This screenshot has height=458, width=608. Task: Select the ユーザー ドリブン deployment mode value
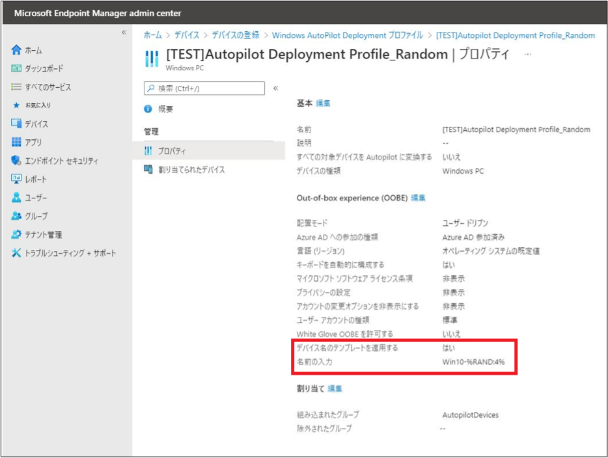point(465,223)
